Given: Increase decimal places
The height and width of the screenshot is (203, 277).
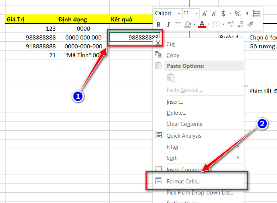Looking at the screenshot, I should pos(231,24).
